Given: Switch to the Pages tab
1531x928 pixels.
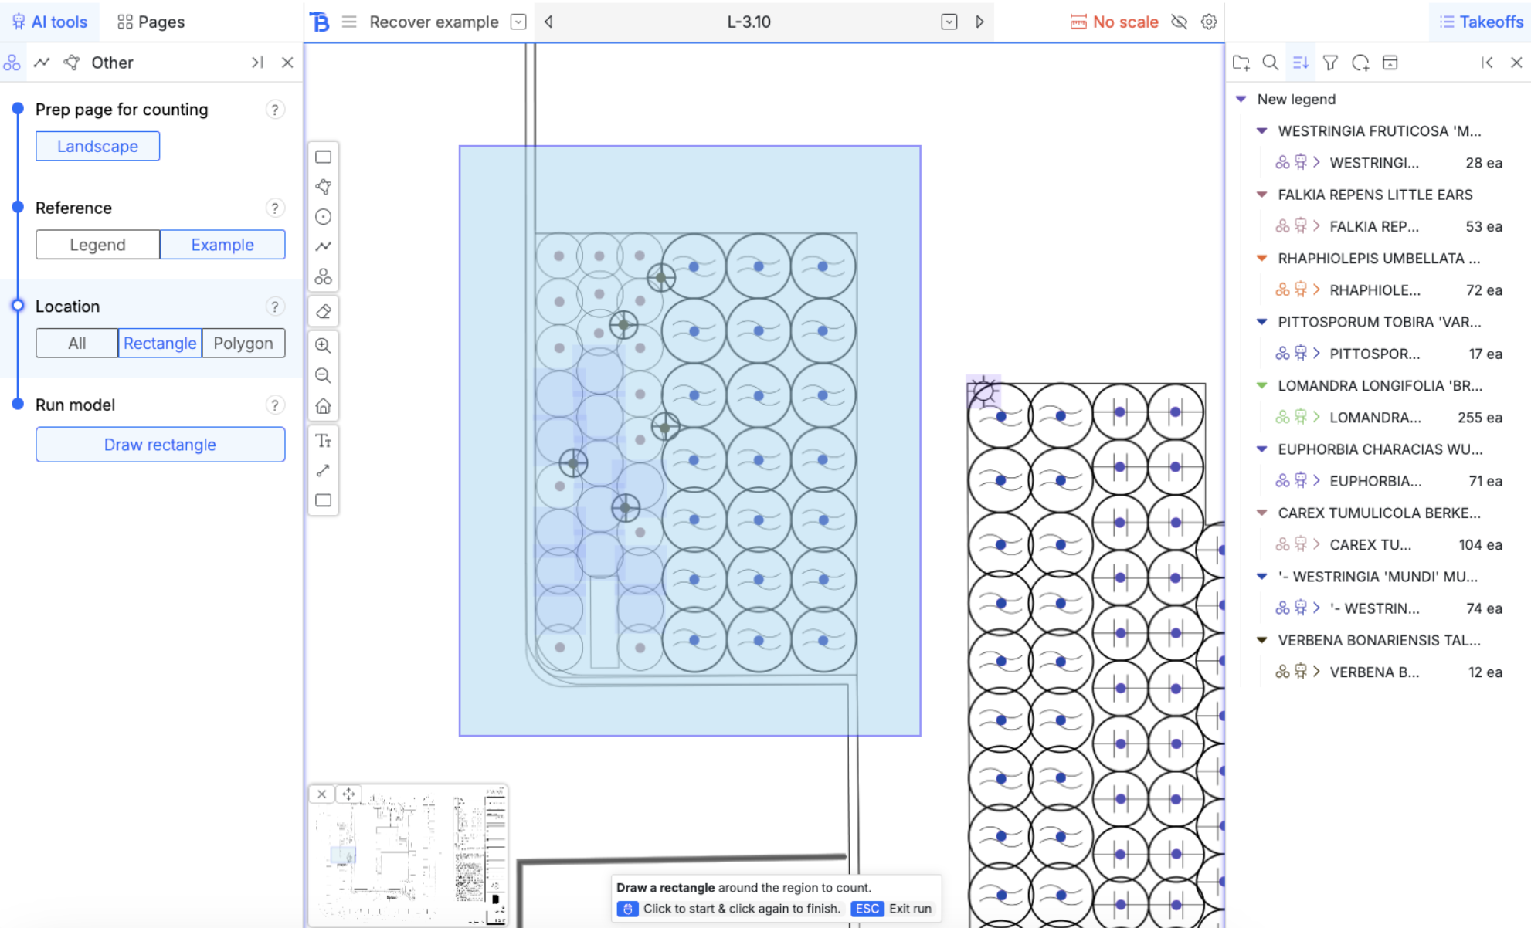Looking at the screenshot, I should click(151, 22).
